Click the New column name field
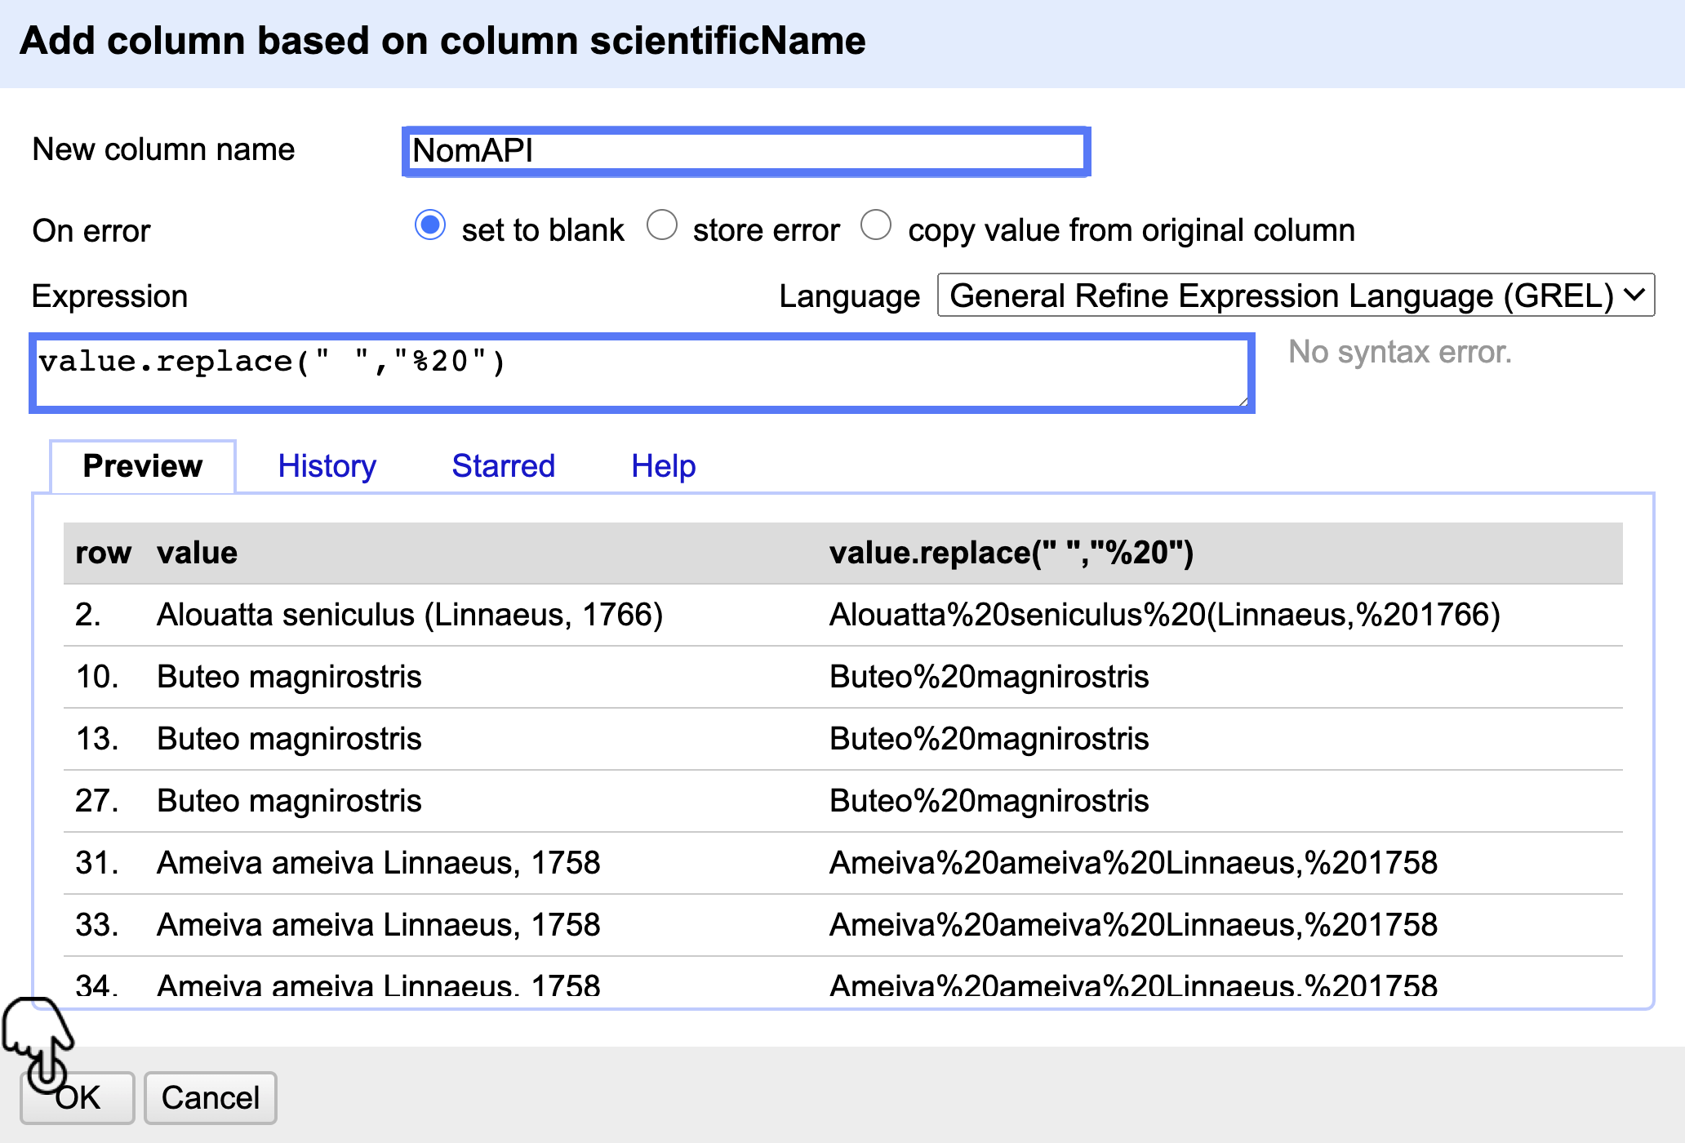1685x1143 pixels. tap(746, 151)
